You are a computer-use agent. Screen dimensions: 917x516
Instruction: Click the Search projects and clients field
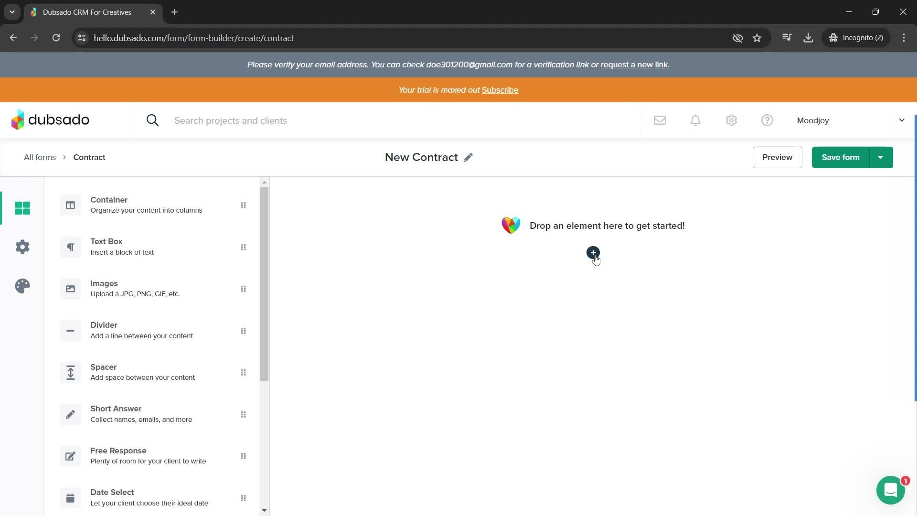(x=230, y=120)
